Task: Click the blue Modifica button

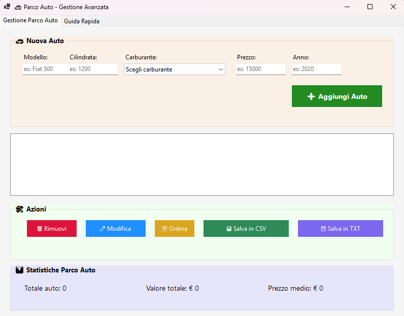Action: tap(116, 228)
